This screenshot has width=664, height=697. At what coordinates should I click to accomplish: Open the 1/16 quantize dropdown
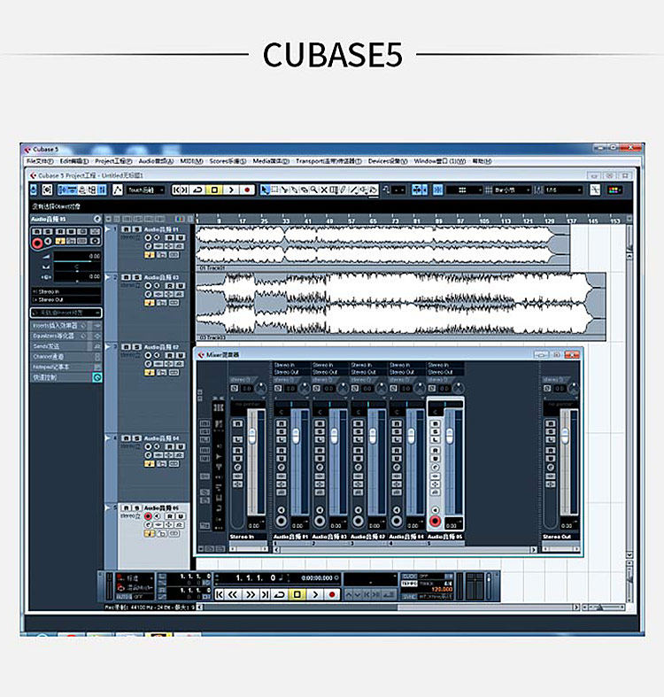point(563,190)
